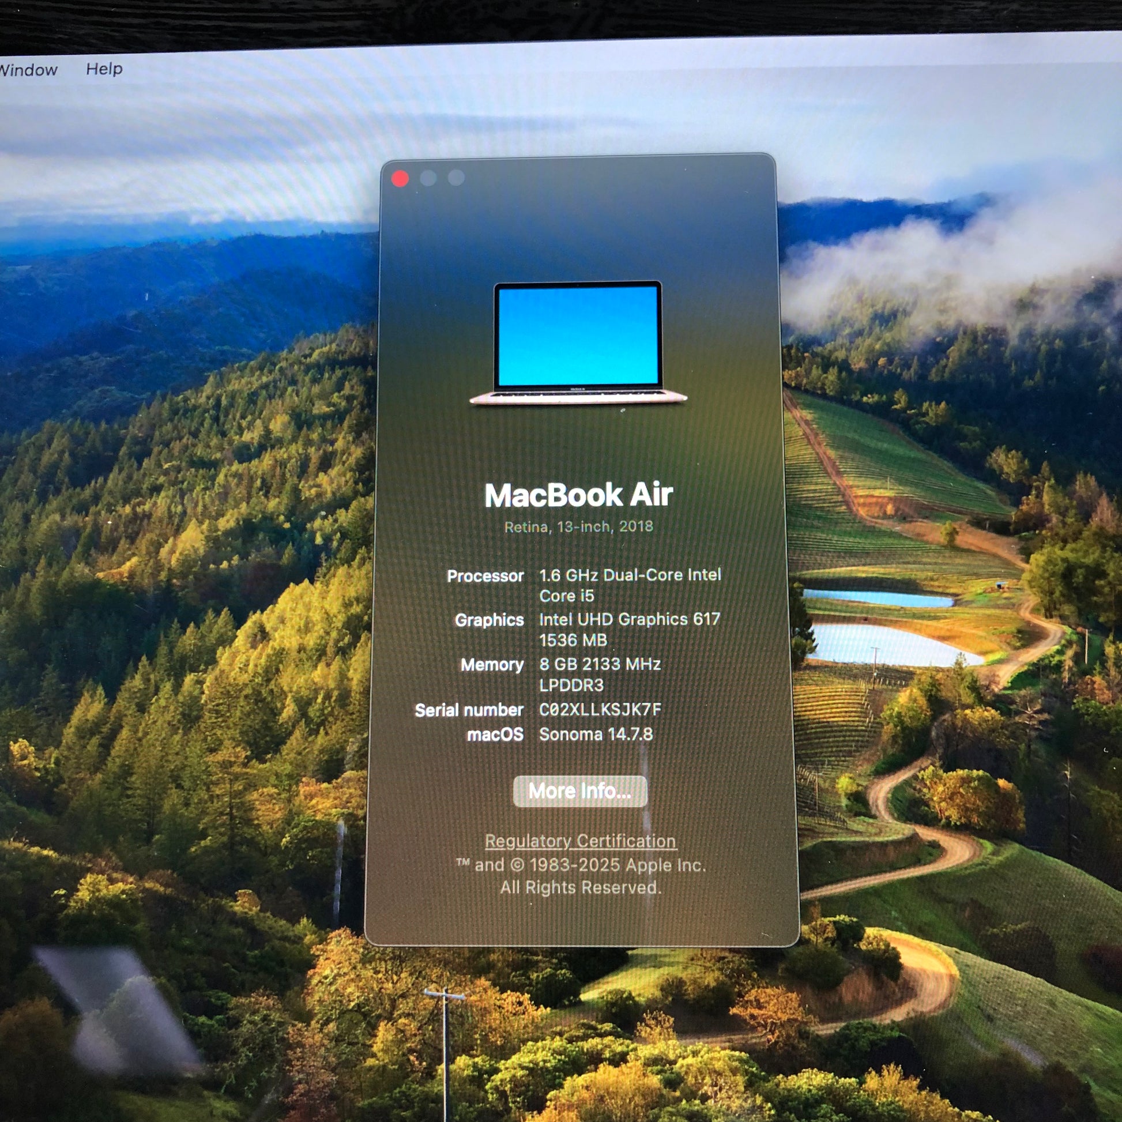Screen dimensions: 1122x1122
Task: Open the Help menu
Action: point(104,69)
